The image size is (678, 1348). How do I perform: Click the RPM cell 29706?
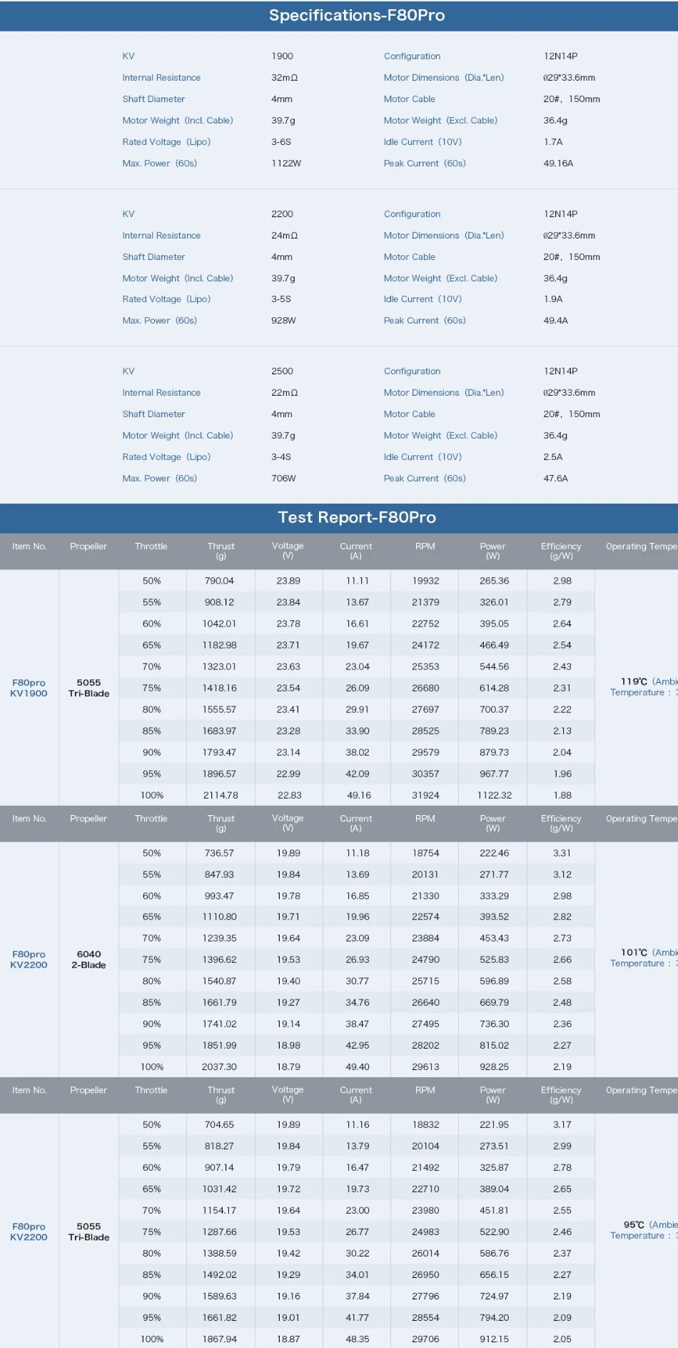click(425, 1339)
